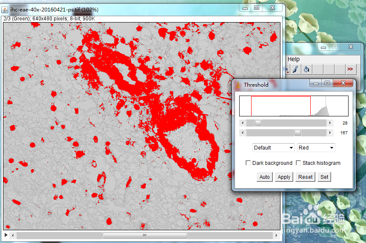Minimize the Threshold dialog
The width and height of the screenshot is (366, 243).
(x=316, y=83)
